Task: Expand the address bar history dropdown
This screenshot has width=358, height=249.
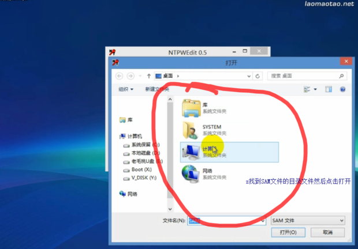Action: click(249, 76)
